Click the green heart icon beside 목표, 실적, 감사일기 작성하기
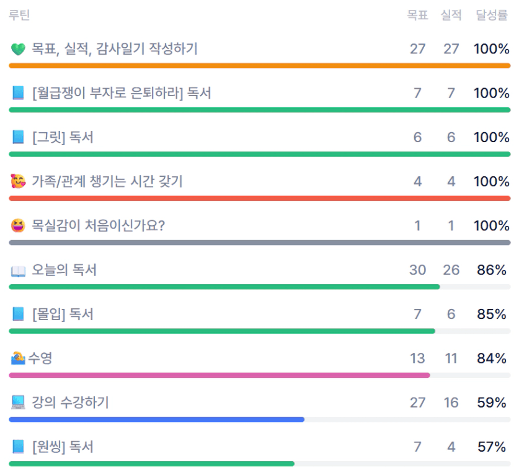The height and width of the screenshot is (474, 519). (x=18, y=49)
